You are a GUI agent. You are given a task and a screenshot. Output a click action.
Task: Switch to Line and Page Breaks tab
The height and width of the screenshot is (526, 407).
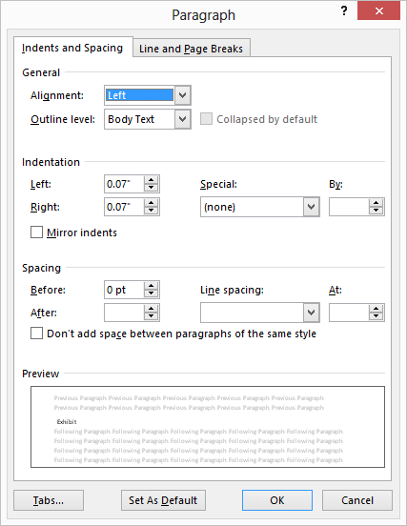click(x=192, y=49)
